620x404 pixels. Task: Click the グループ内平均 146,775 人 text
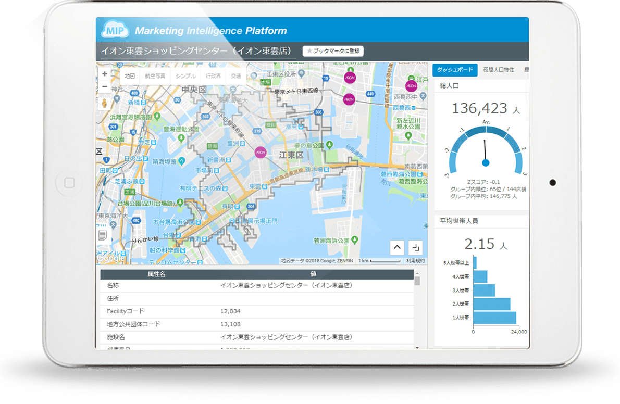(483, 196)
